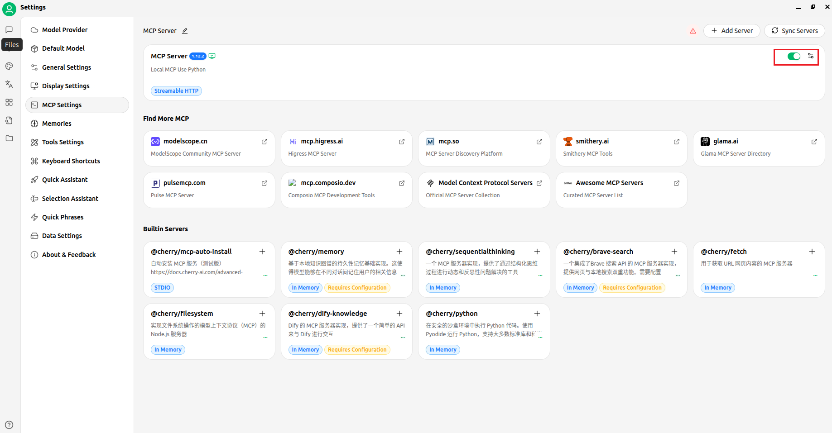Viewport: 832px width, 433px height.
Task: Open the mcp.higress.ai external link icon
Action: [x=402, y=142]
